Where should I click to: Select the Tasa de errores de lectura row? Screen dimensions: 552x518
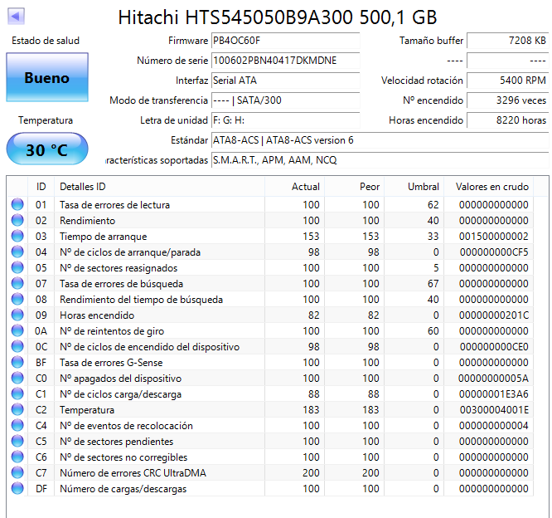click(x=270, y=204)
